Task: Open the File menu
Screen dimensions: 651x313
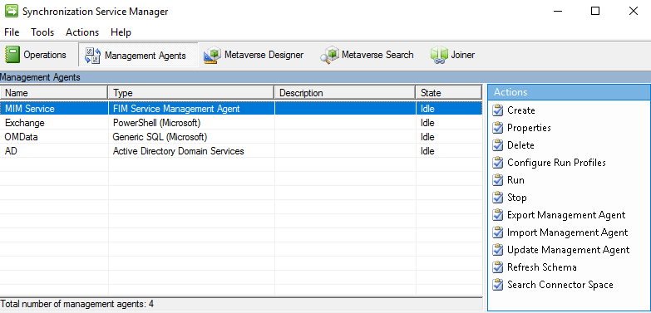Action: [x=12, y=32]
